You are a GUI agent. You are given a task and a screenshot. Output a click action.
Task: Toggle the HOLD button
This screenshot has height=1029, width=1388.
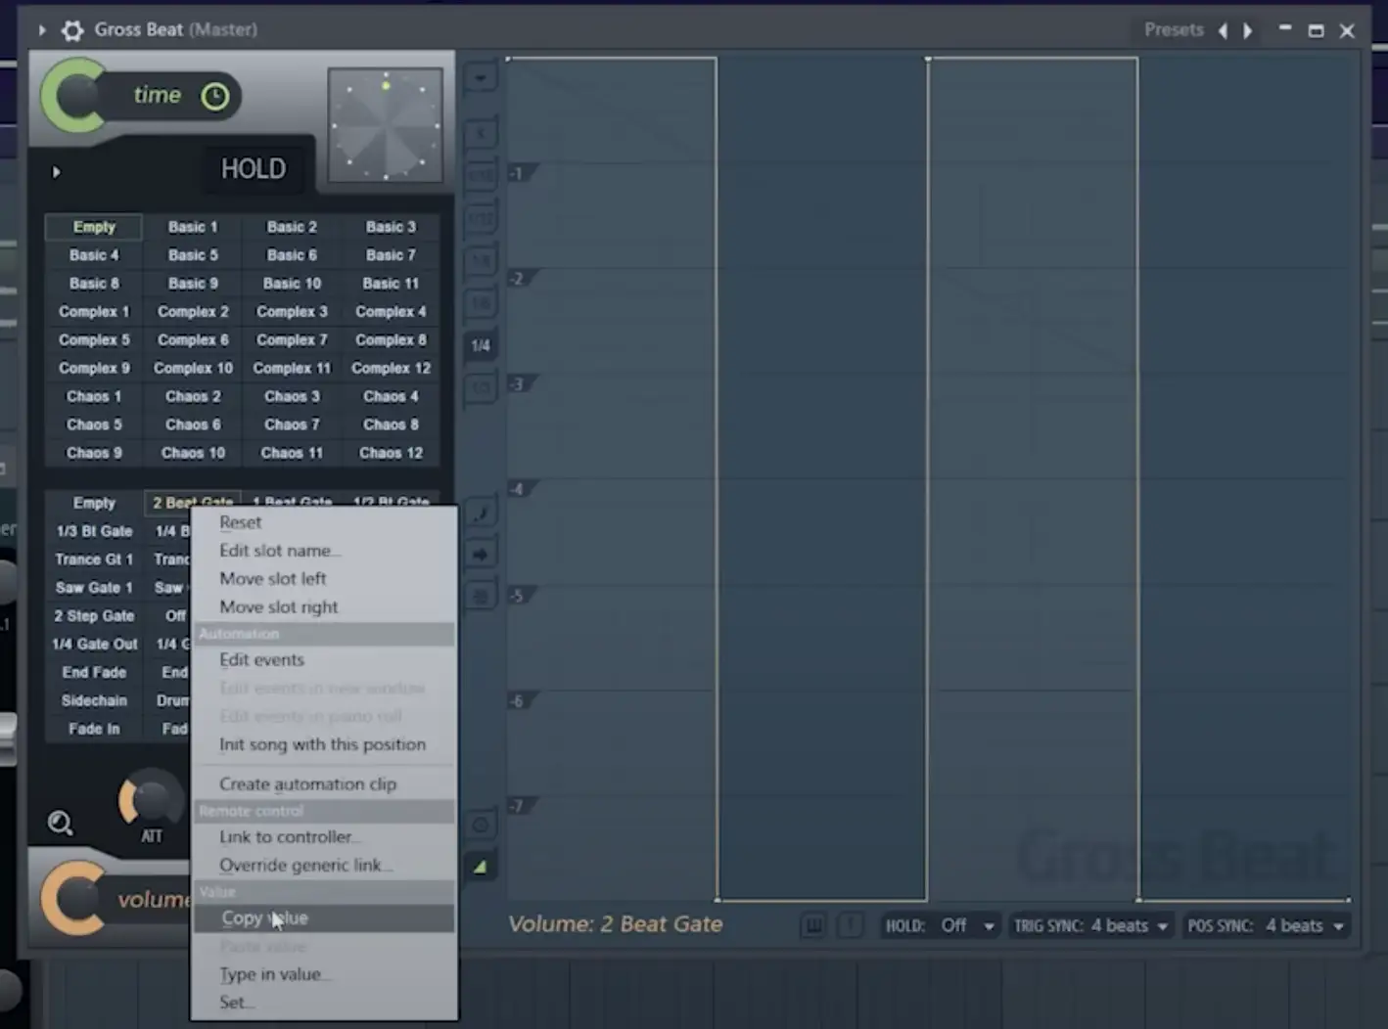point(253,169)
